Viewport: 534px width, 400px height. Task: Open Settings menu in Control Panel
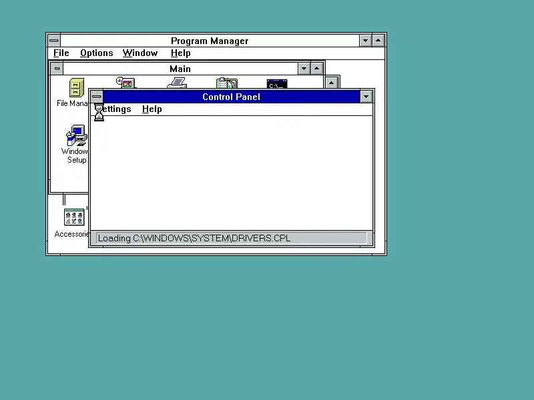pyautogui.click(x=113, y=109)
